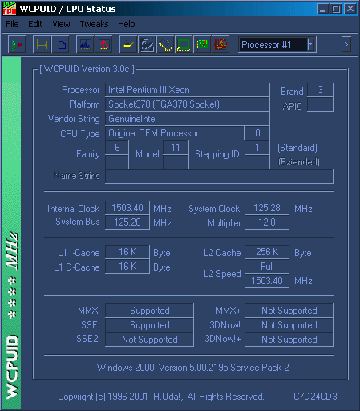Click the L1 I-Cache 16 K value

tap(127, 252)
